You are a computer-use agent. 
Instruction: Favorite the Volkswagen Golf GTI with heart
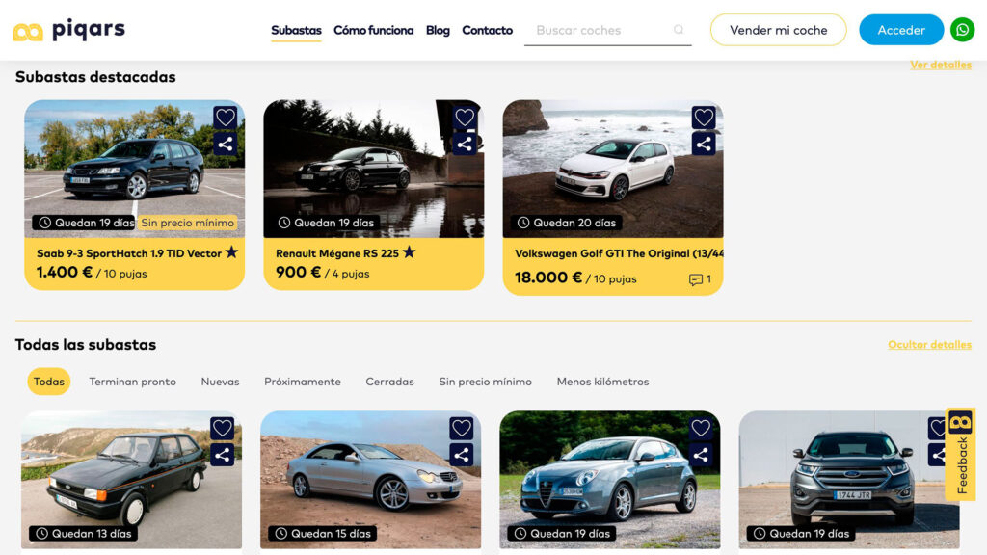pyautogui.click(x=704, y=117)
